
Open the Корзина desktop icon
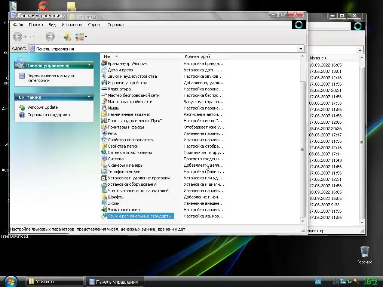click(364, 255)
